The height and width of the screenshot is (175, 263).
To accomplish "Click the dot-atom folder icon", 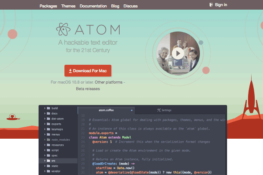I will coord(49,119).
